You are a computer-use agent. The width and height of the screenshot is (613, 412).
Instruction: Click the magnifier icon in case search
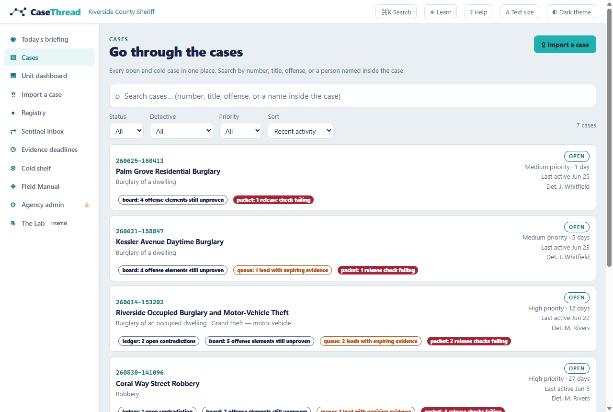(x=117, y=96)
